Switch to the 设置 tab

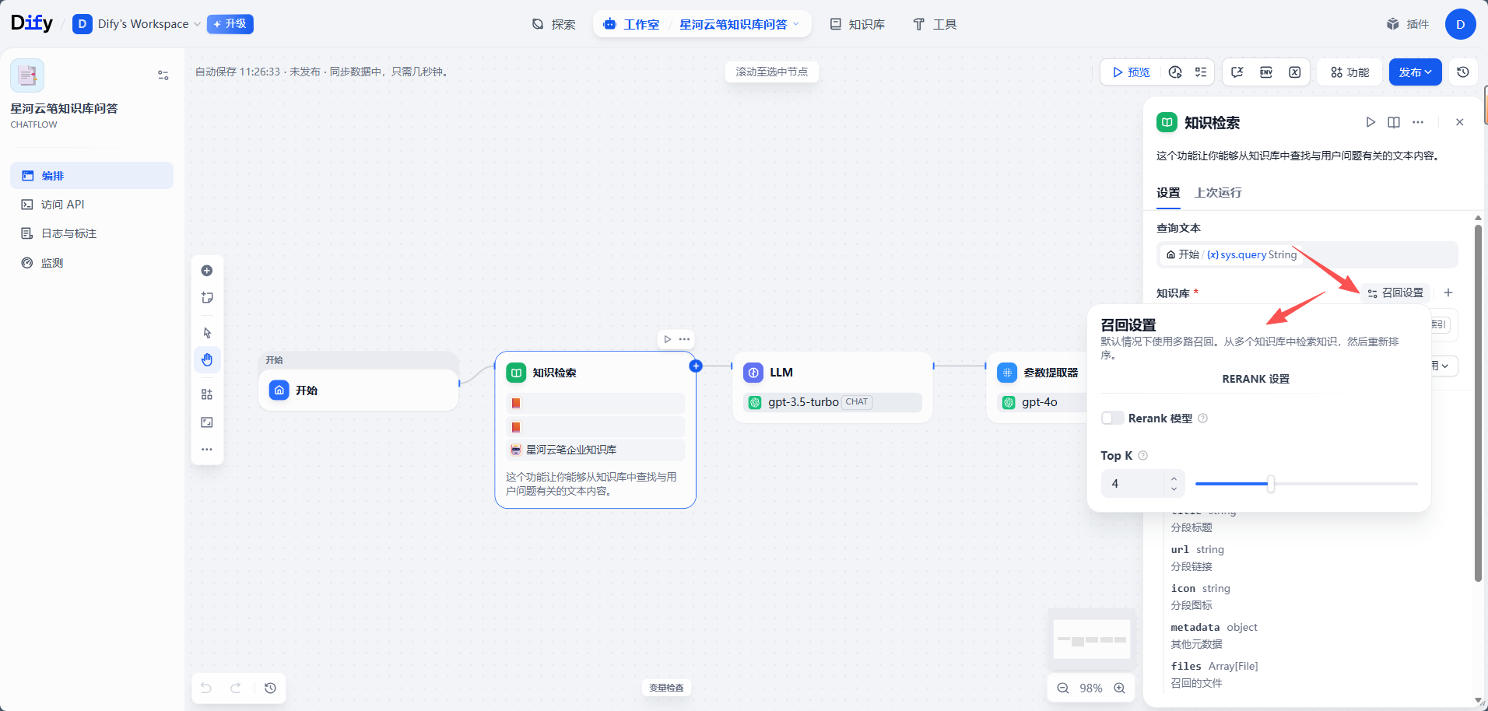tap(1168, 193)
